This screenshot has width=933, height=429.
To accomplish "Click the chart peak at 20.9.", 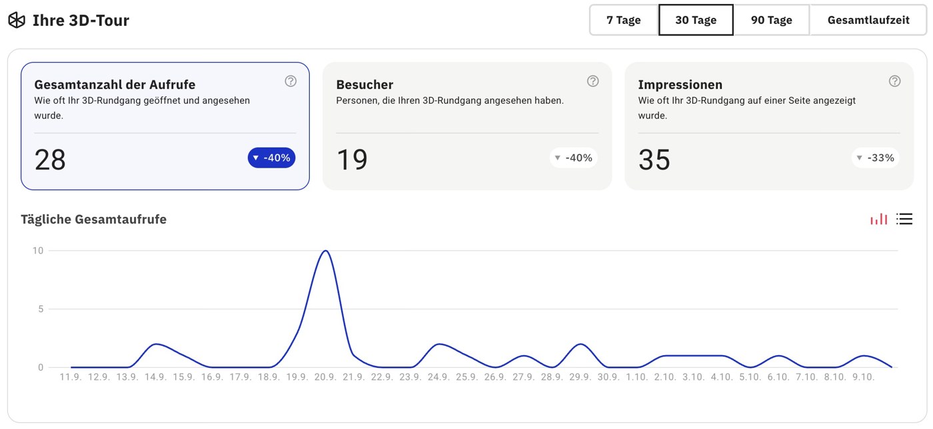I will [325, 251].
